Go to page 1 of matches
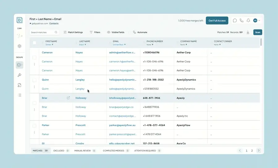This screenshot has height=168, width=278. tap(246, 151)
